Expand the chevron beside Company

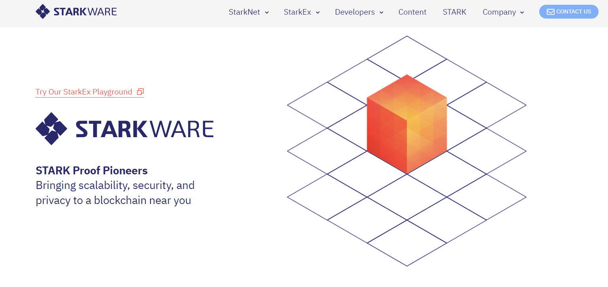pos(522,13)
